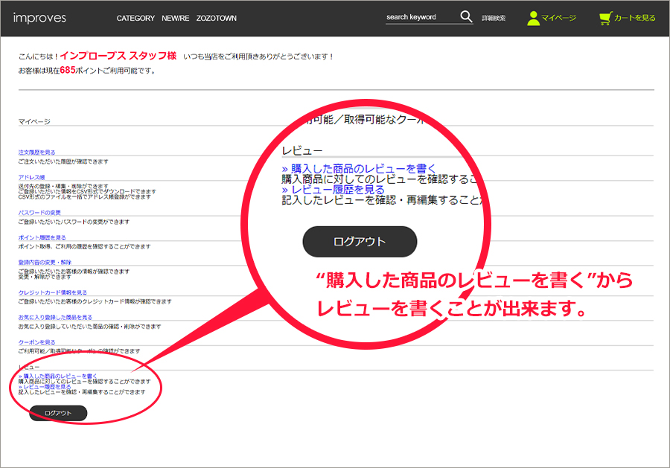
Task: Open the CATEGORY menu
Action: 135,18
